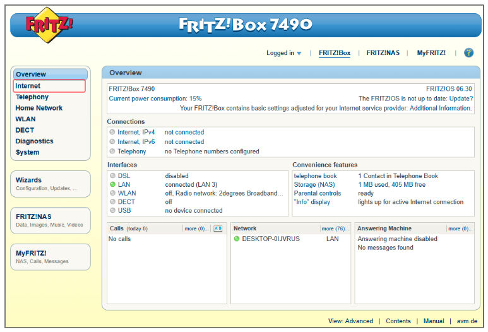Viewport: 488px width, 332px height.
Task: Click gray status dot beside Internet, IPv6
Action: [x=112, y=141]
